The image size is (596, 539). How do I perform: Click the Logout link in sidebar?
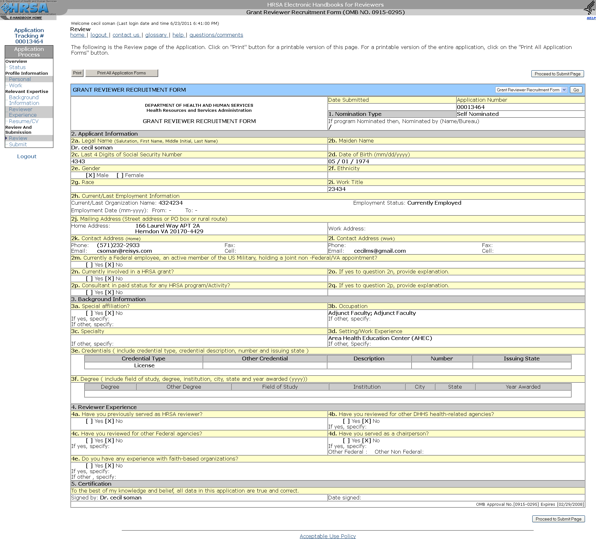pos(27,157)
